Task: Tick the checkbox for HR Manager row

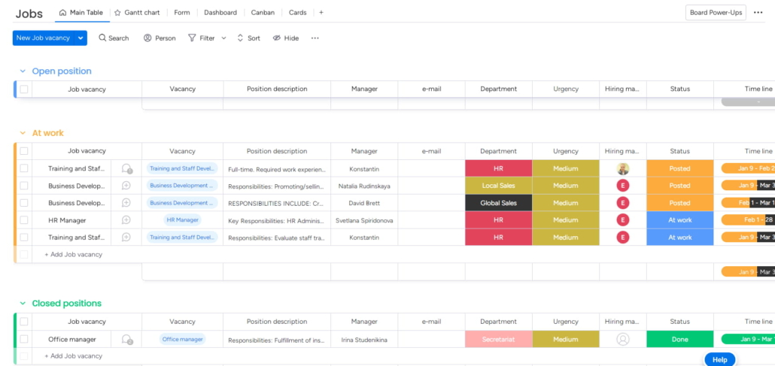Action: 24,220
